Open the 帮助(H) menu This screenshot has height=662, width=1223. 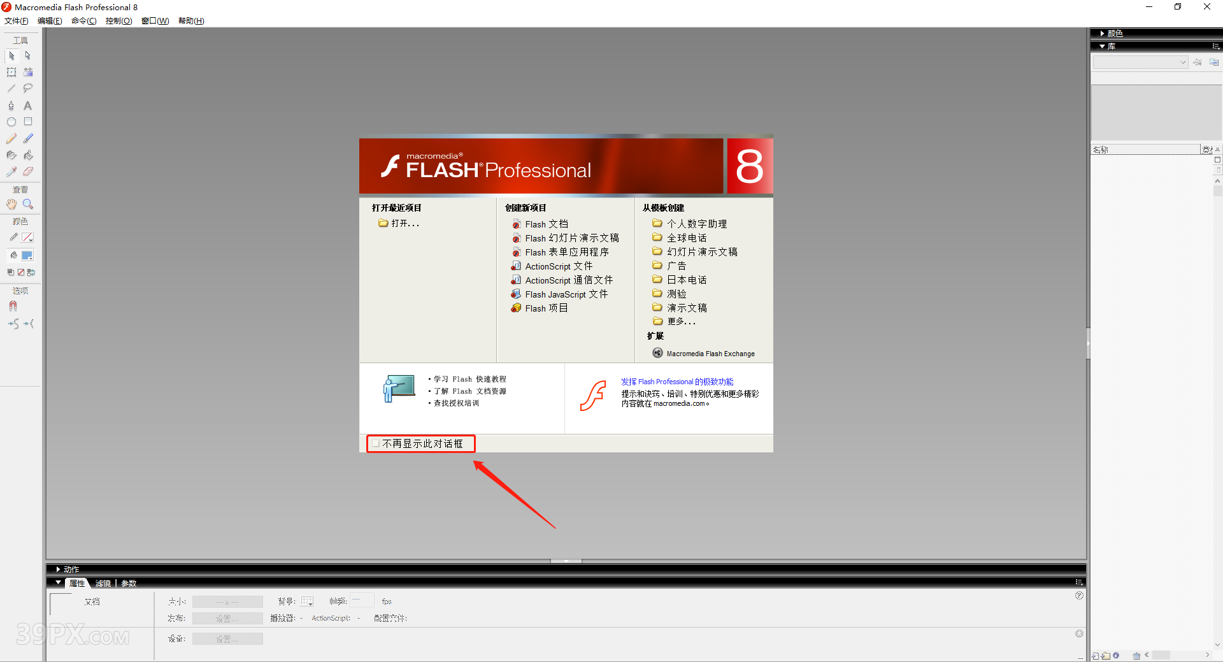(x=191, y=21)
